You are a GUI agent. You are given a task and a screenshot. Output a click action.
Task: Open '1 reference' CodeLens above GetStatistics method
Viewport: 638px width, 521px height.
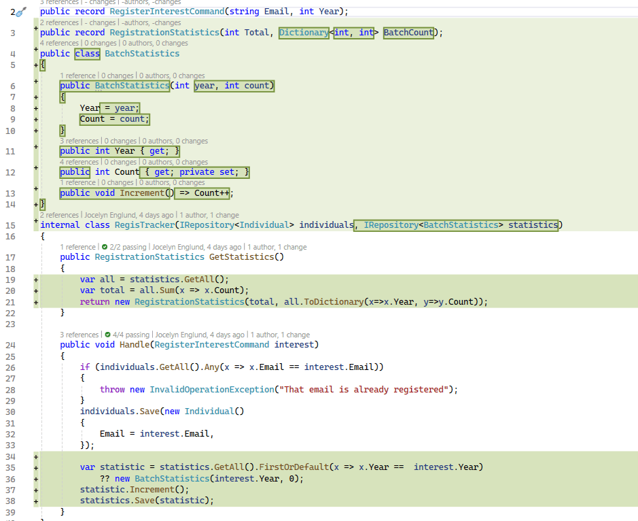pos(77,247)
